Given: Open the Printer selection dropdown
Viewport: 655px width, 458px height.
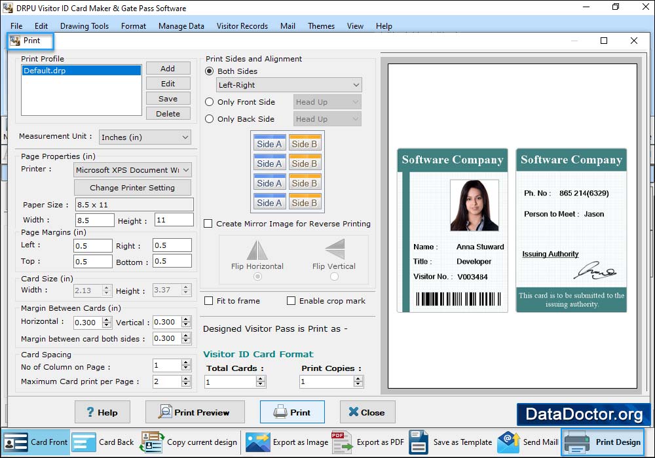Looking at the screenshot, I should tap(132, 170).
